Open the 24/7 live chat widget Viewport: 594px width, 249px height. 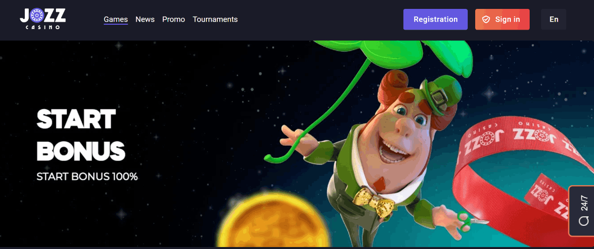pyautogui.click(x=582, y=211)
